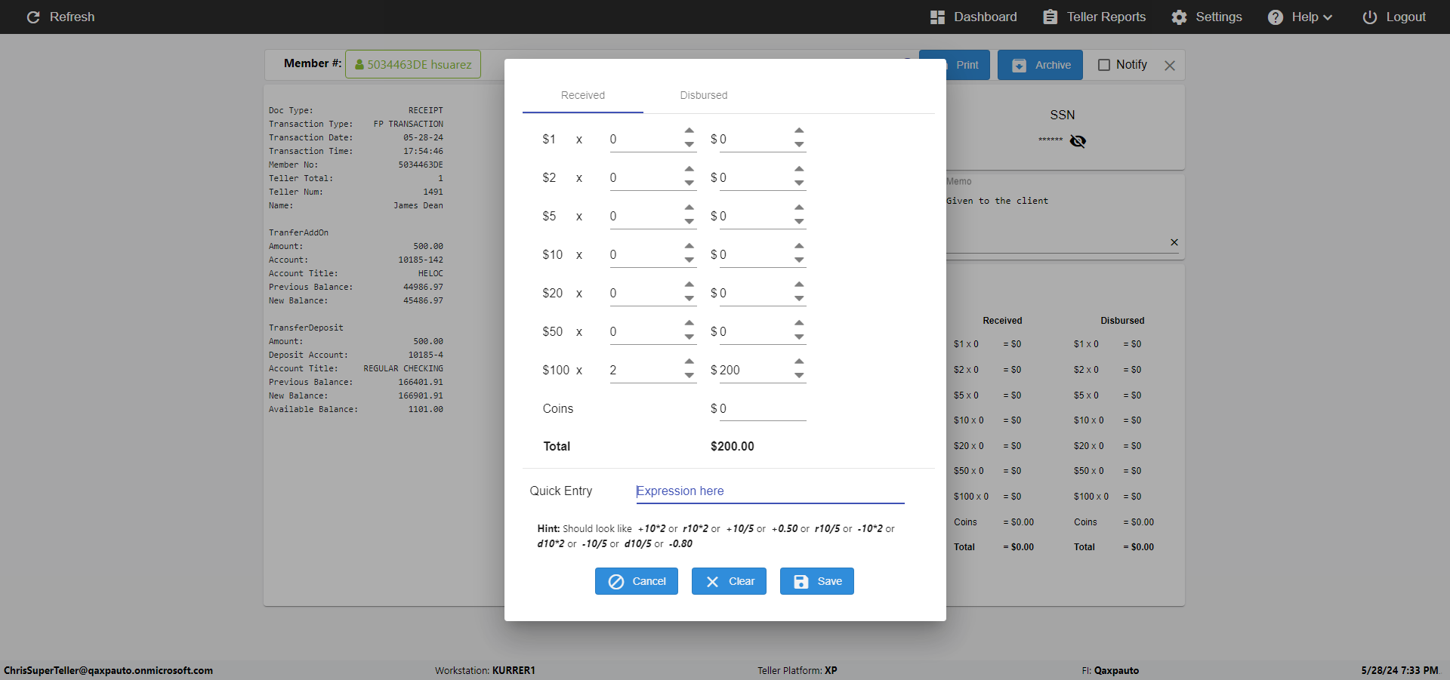Close the receipt panel with X

(x=1170, y=66)
